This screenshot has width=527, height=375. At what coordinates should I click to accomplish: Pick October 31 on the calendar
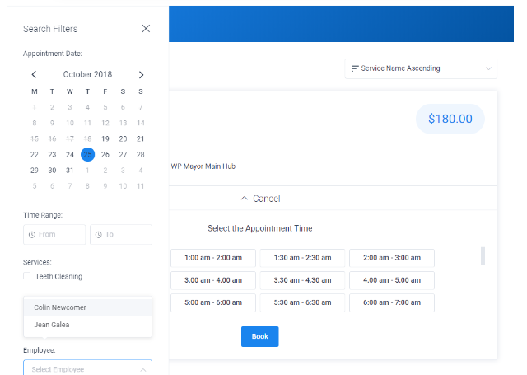(69, 171)
